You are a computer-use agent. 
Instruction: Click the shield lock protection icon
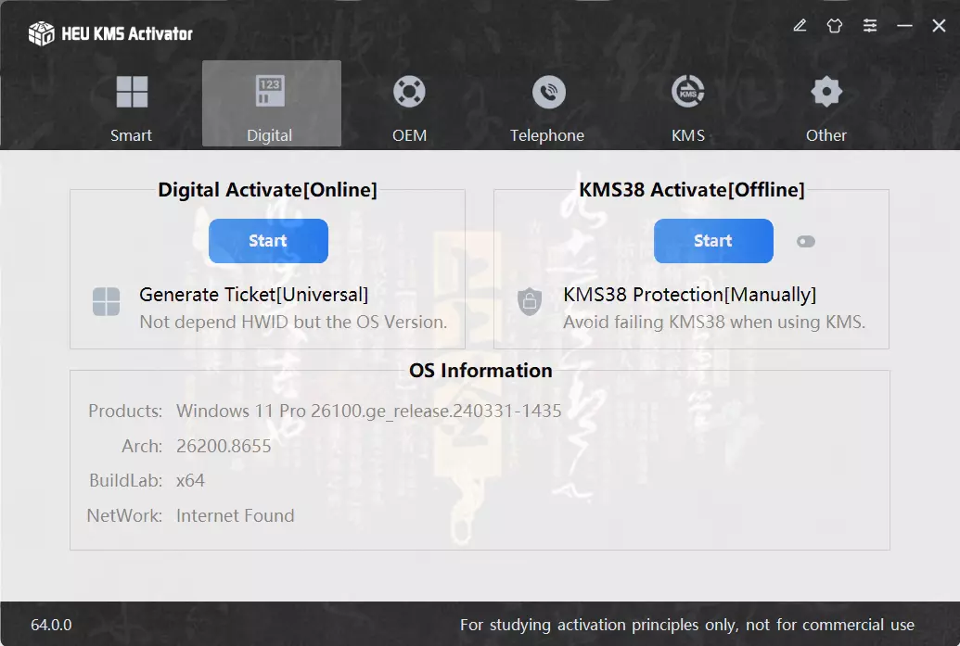tap(530, 301)
